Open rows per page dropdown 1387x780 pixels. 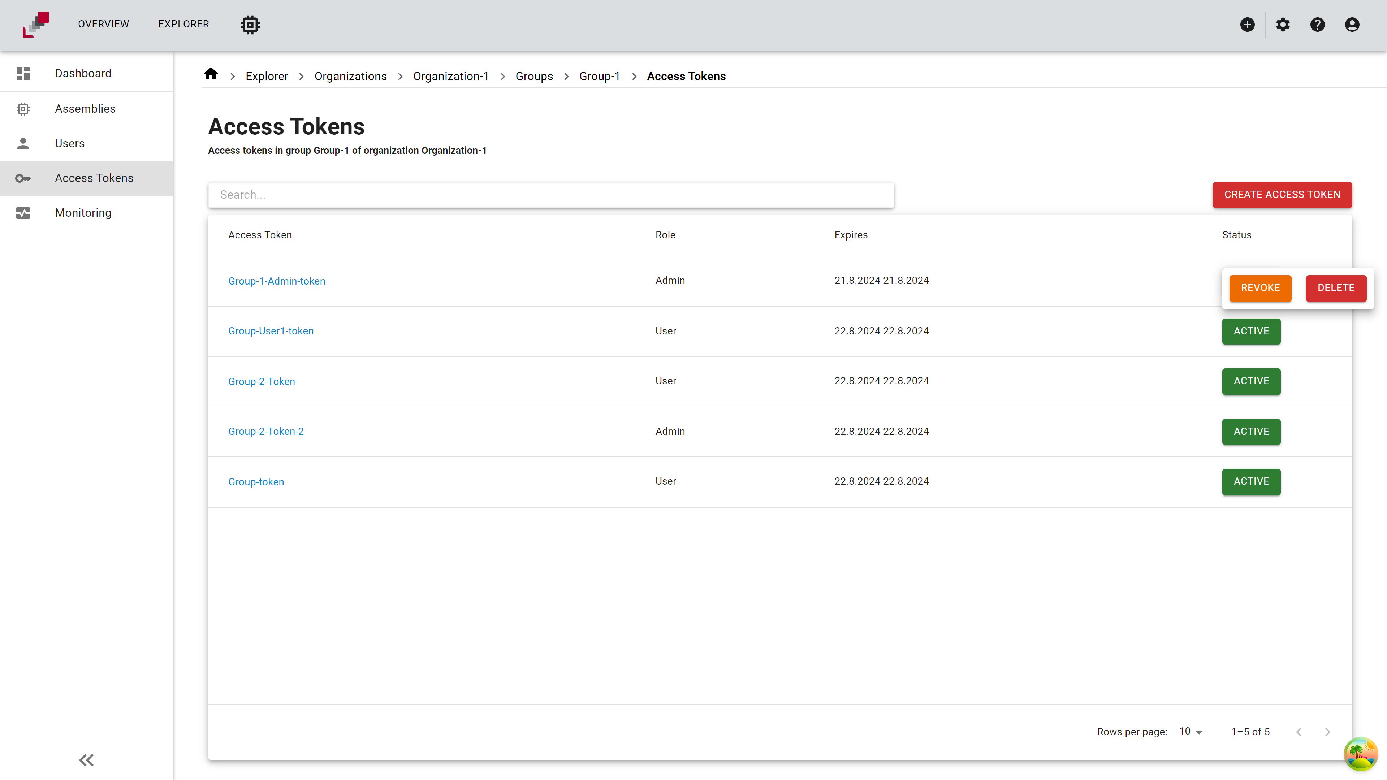(x=1191, y=732)
